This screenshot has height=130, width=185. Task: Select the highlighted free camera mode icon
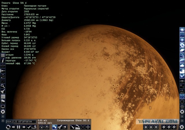(55, 127)
